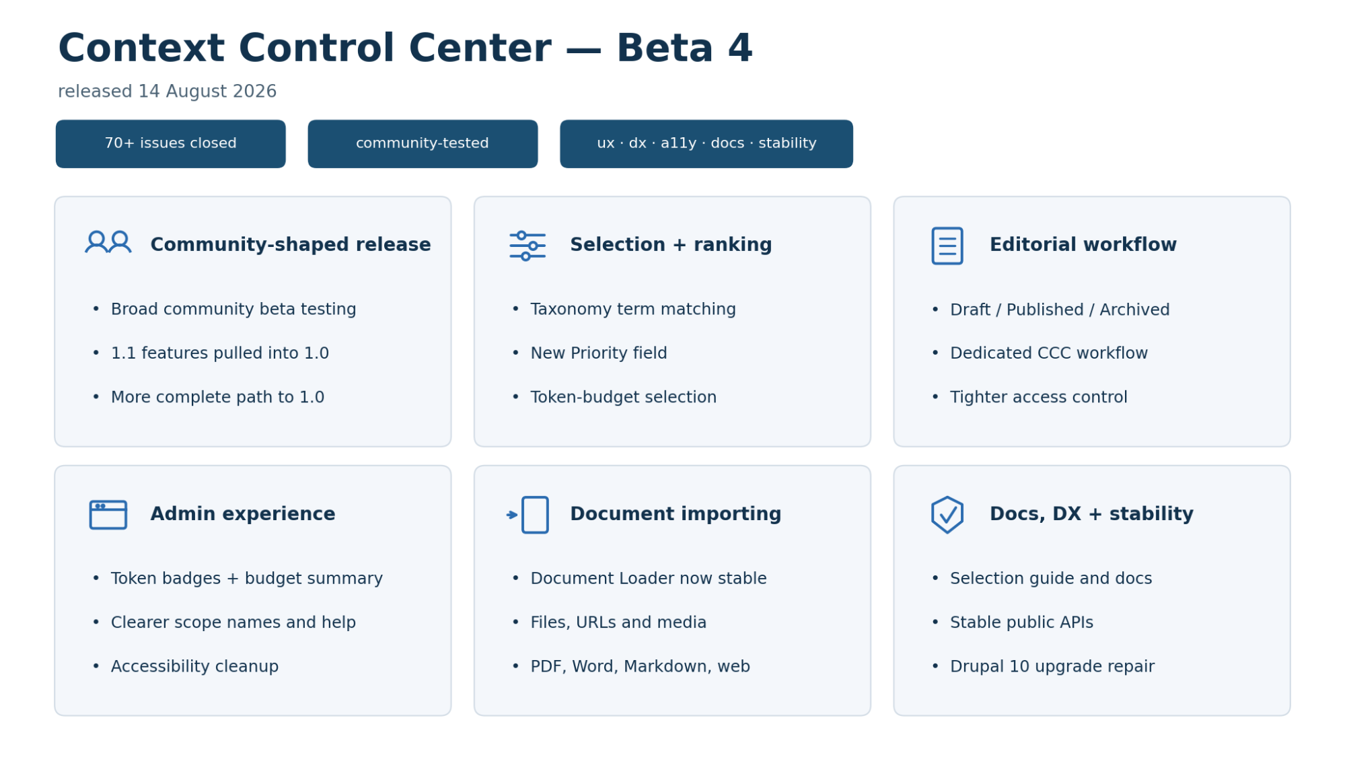1345x757 pixels.
Task: Click 'Selection guide and docs'
Action: 1051,579
